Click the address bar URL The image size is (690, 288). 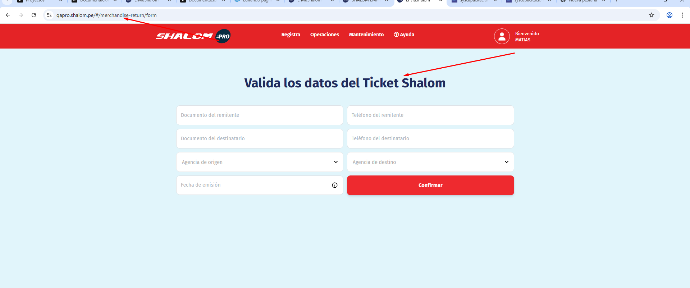[106, 15]
